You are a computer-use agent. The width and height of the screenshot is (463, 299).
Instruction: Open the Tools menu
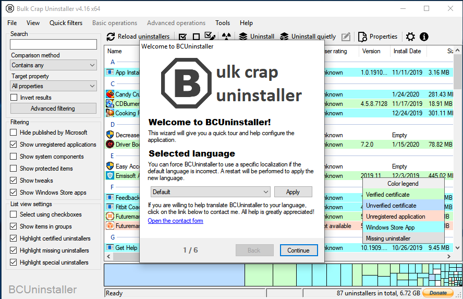[223, 23]
